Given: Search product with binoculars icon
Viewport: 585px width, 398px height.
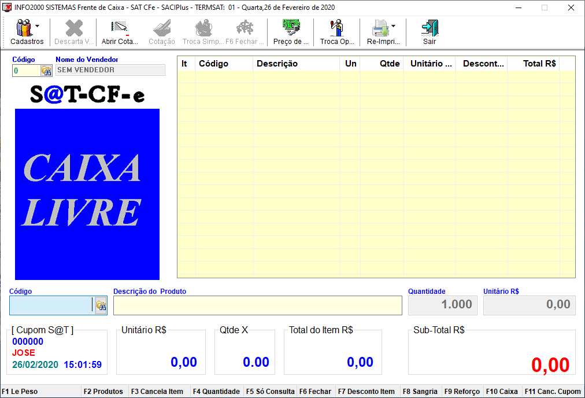Looking at the screenshot, I should [101, 305].
